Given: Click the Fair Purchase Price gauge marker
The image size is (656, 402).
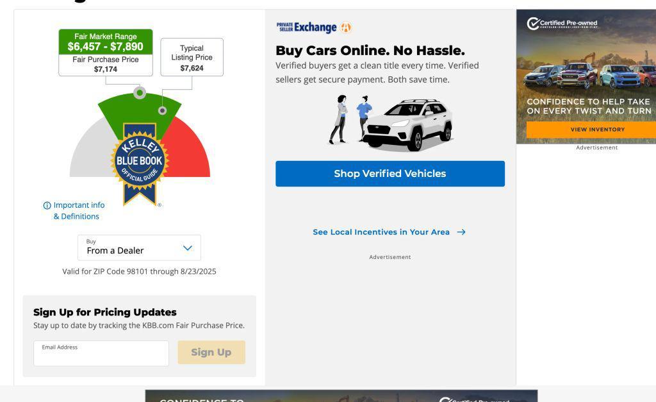Looking at the screenshot, I should tap(140, 92).
